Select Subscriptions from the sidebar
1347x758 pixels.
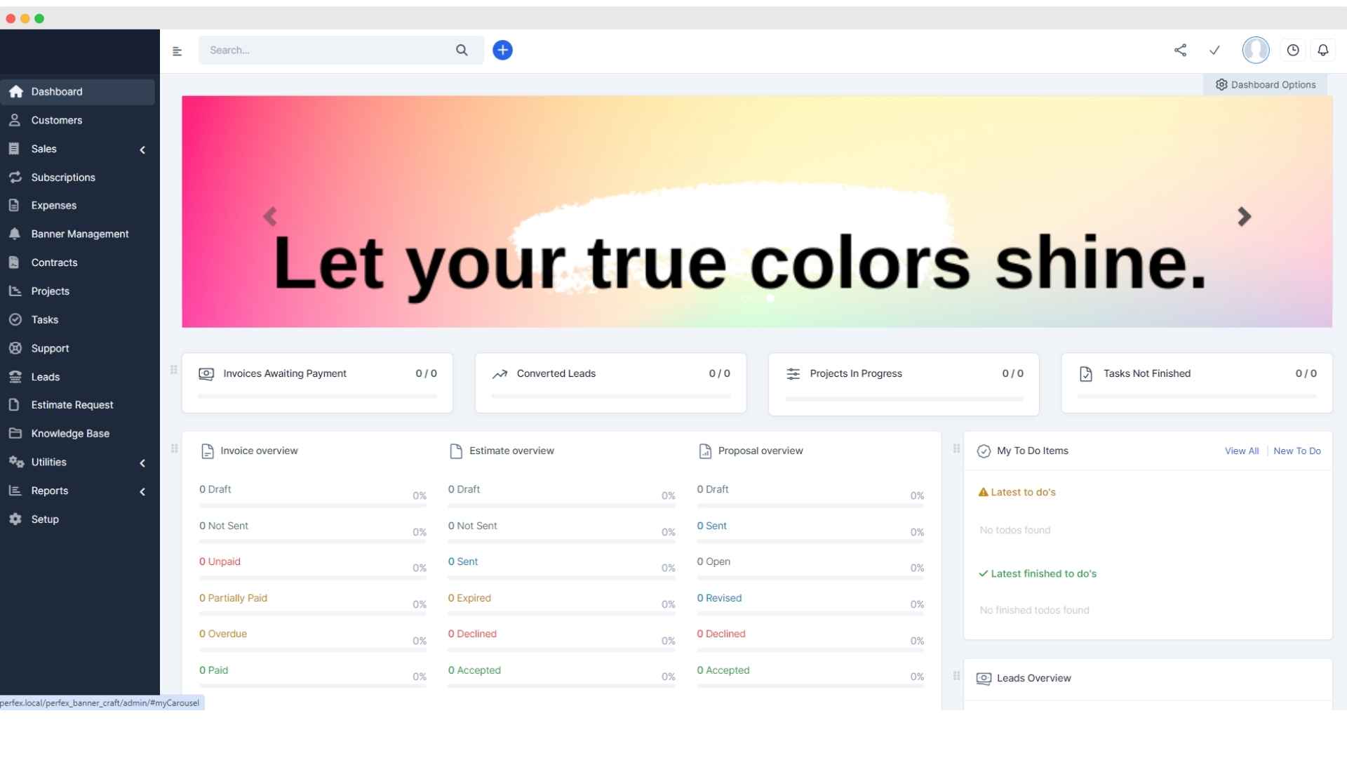(x=64, y=177)
